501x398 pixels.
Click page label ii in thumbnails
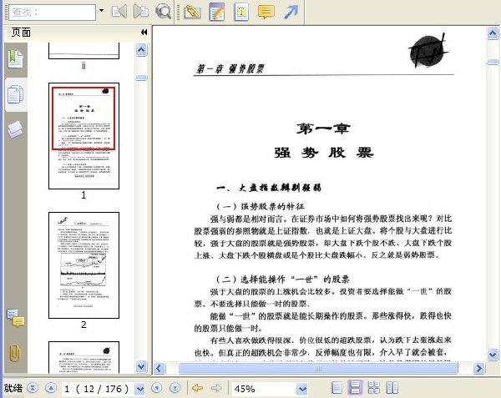click(x=83, y=66)
